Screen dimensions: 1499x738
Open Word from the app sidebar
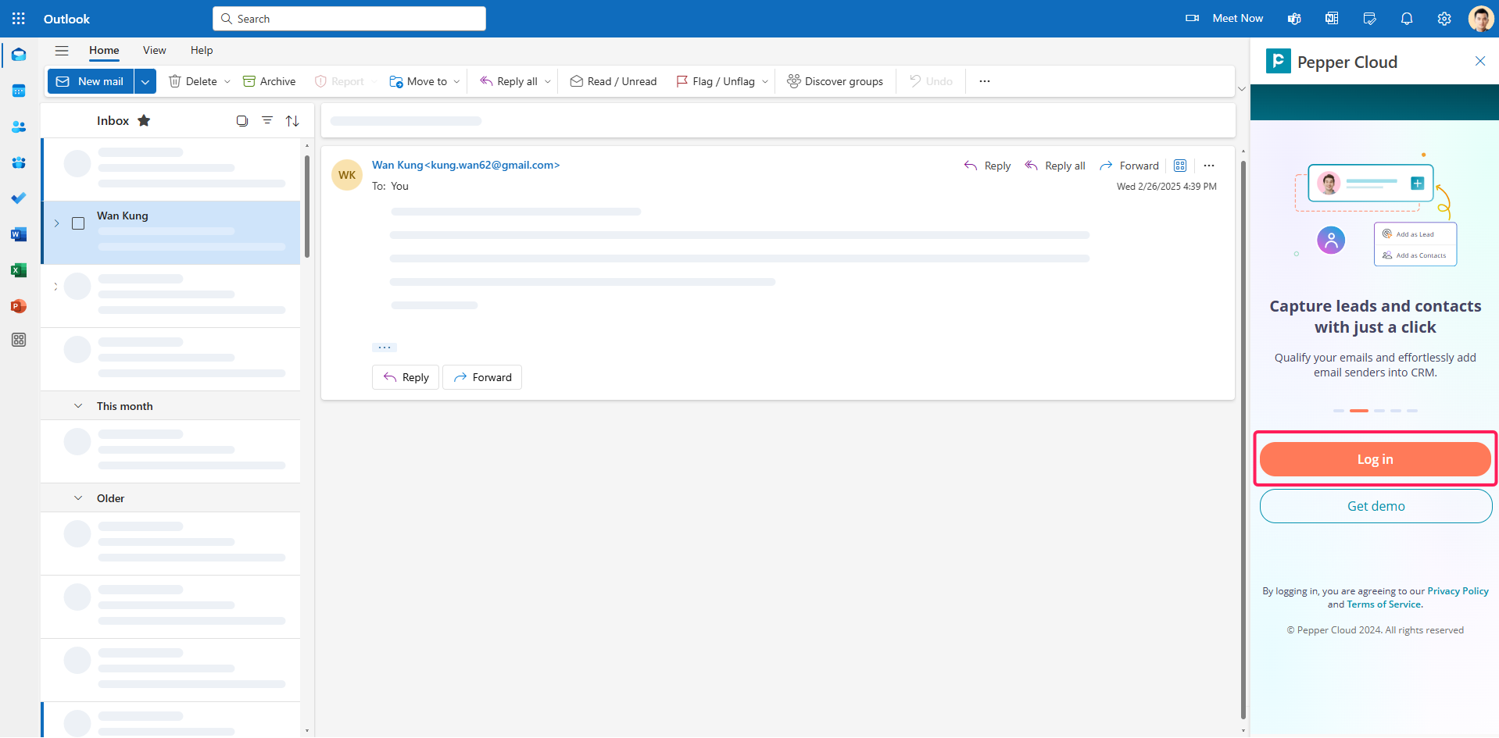point(19,234)
